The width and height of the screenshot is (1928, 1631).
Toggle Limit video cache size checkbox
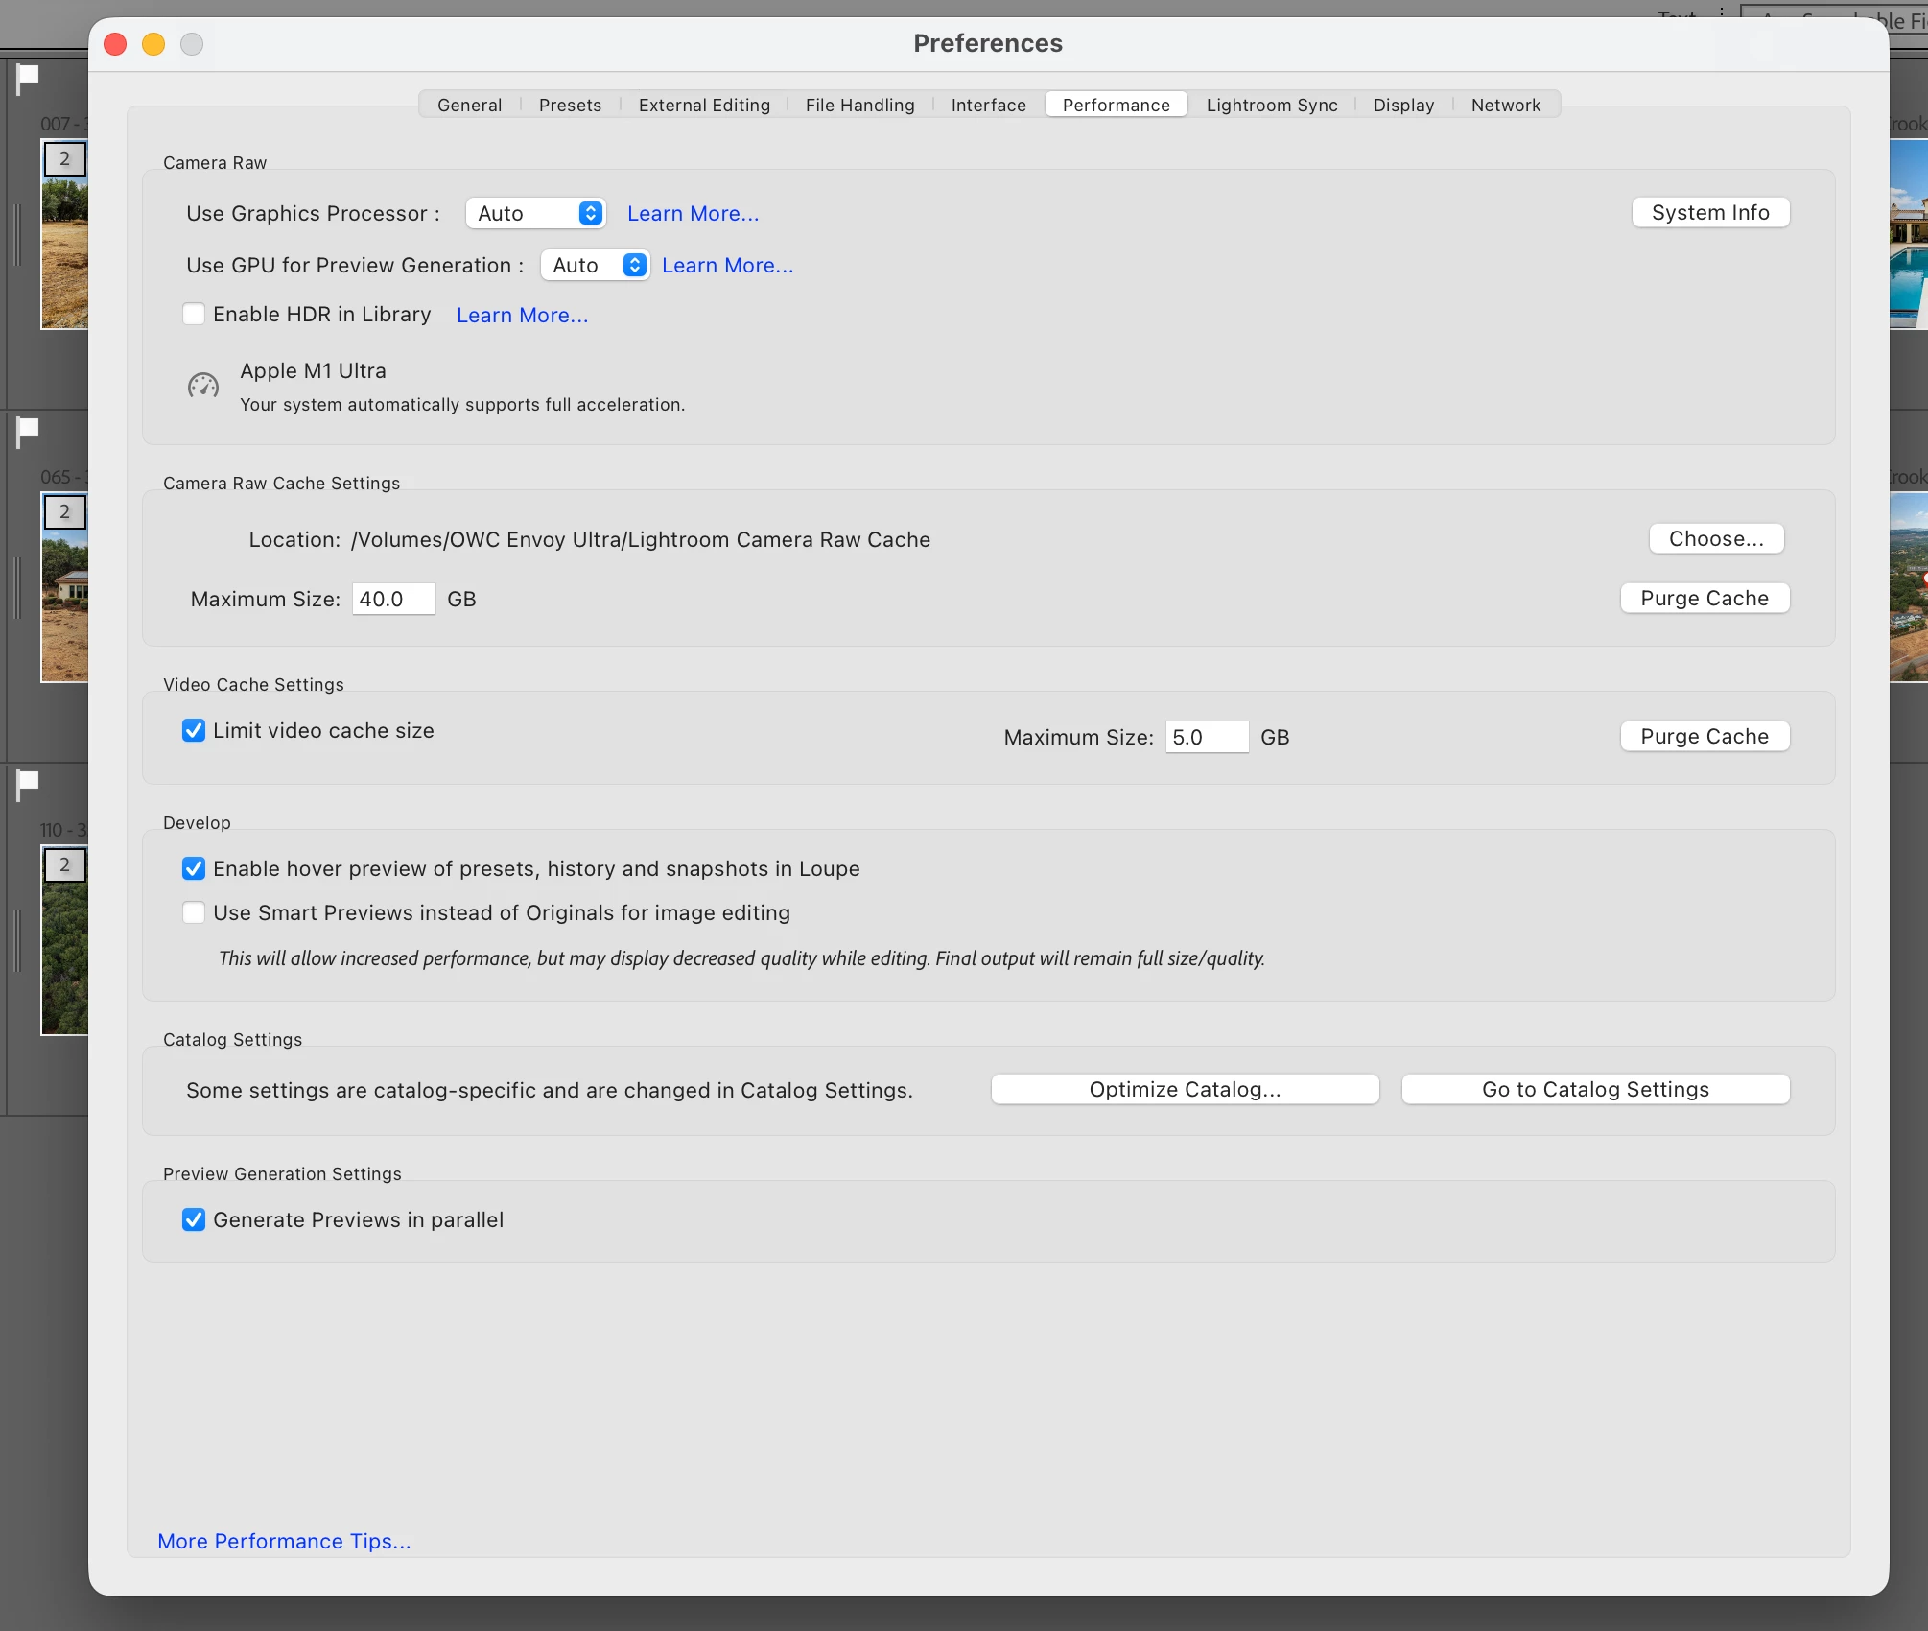[x=194, y=731]
